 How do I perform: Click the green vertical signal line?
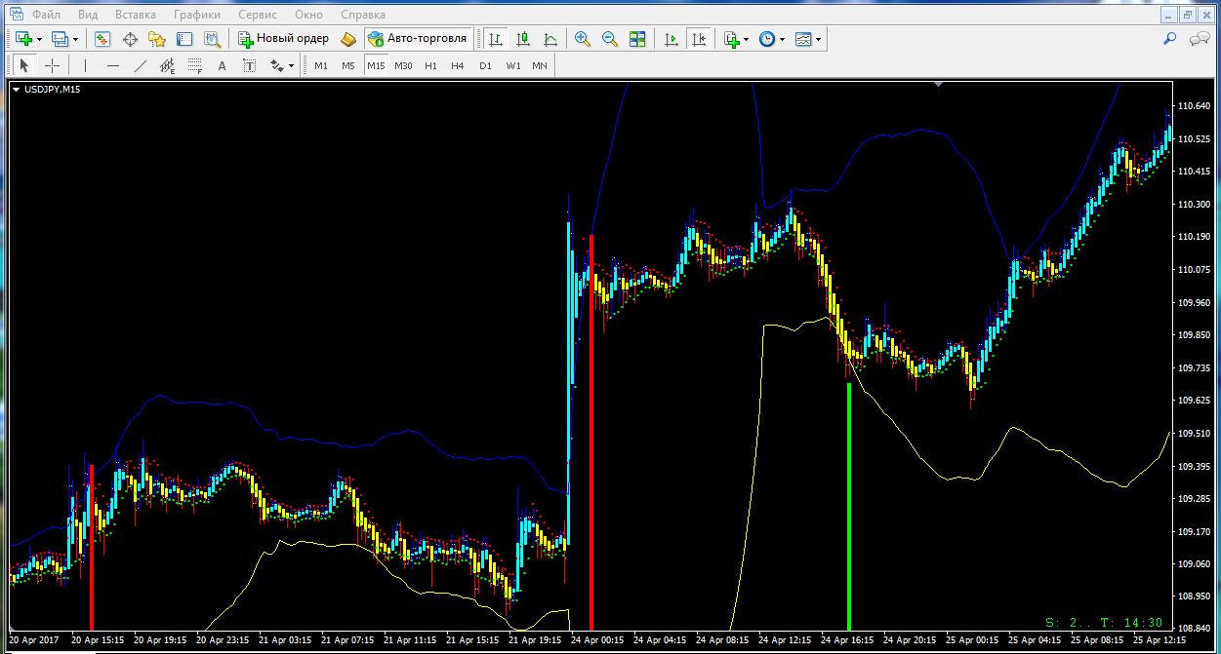tap(849, 507)
